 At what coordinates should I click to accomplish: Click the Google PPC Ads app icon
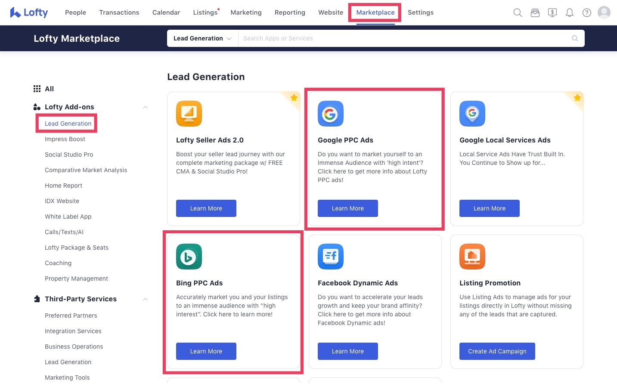(331, 114)
